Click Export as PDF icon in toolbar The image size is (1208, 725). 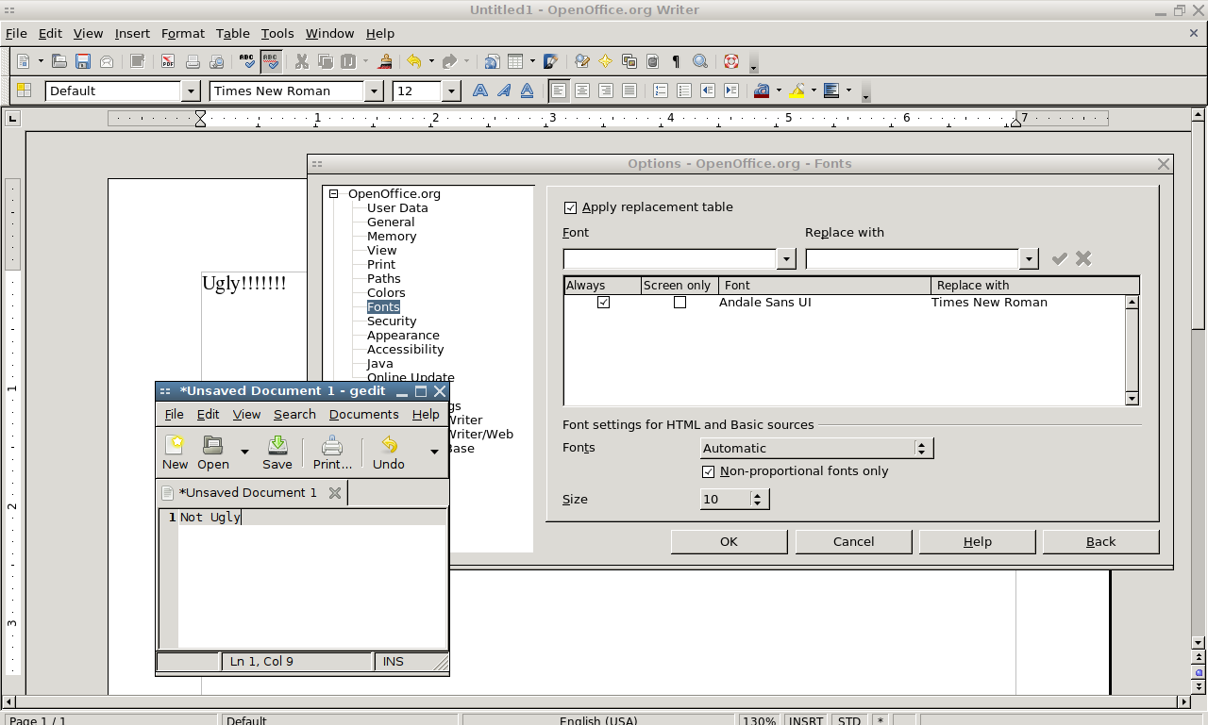pos(168,62)
